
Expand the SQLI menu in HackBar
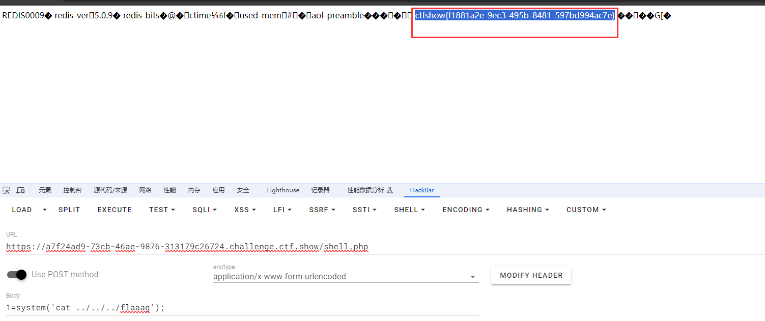205,210
